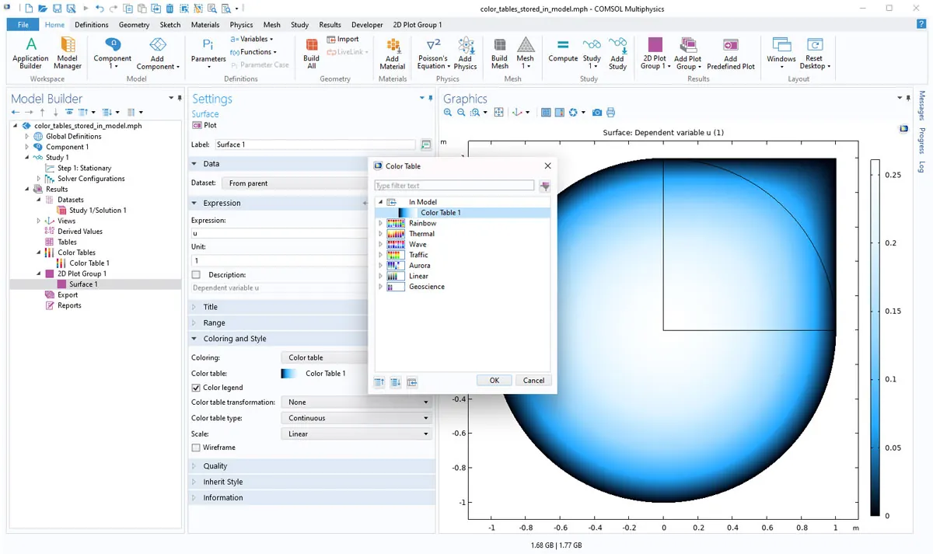This screenshot has width=933, height=554.
Task: Take a snapshot with the camera icon
Action: click(x=597, y=113)
